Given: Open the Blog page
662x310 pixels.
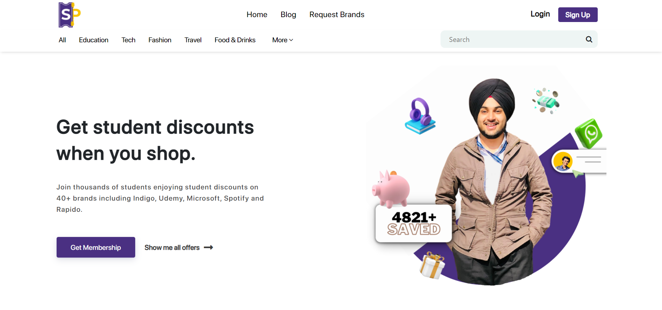Looking at the screenshot, I should coord(288,15).
